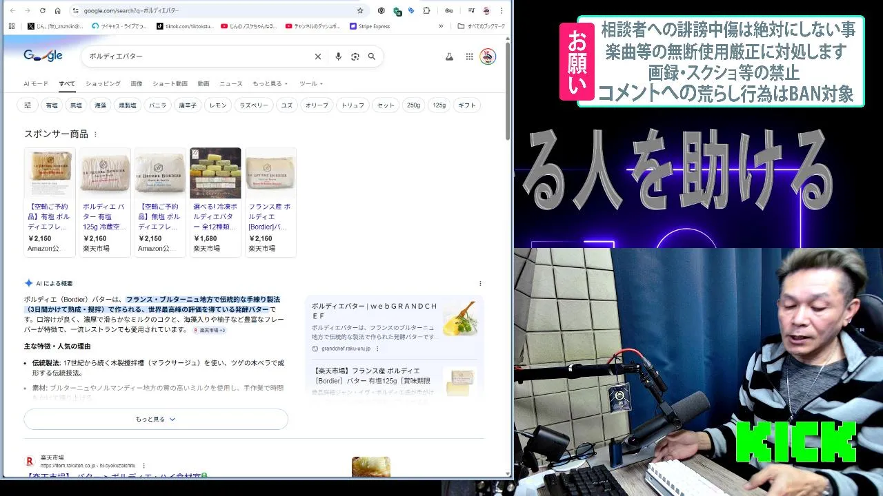Open the ツイキャス bookmark
Image resolution: width=883 pixels, height=496 pixels.
pyautogui.click(x=119, y=26)
